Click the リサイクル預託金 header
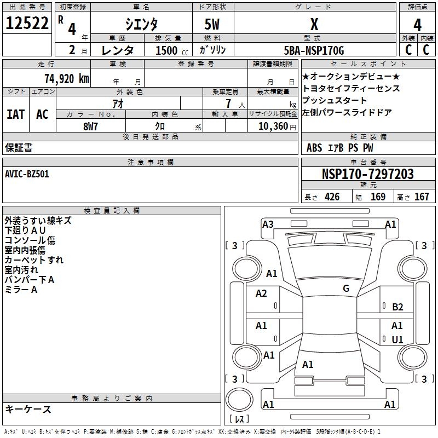Image resolution: width=438 pixels, height=438 pixels. coord(273,114)
